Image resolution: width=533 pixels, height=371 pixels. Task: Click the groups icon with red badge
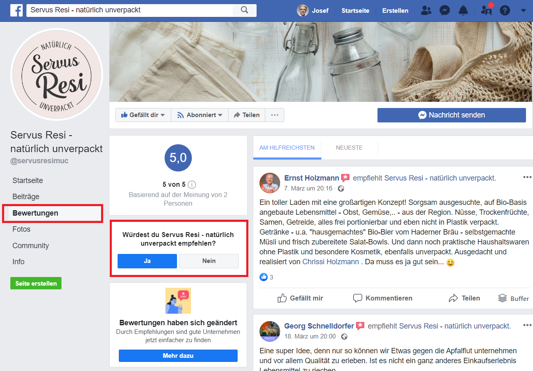pos(487,10)
